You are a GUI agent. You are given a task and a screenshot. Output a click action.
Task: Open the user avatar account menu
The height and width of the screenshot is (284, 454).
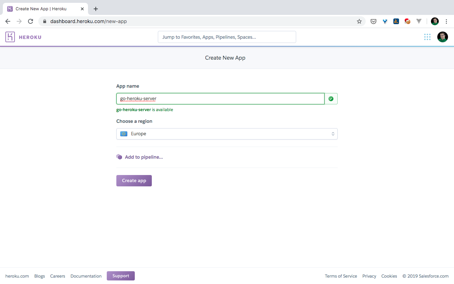click(x=442, y=37)
